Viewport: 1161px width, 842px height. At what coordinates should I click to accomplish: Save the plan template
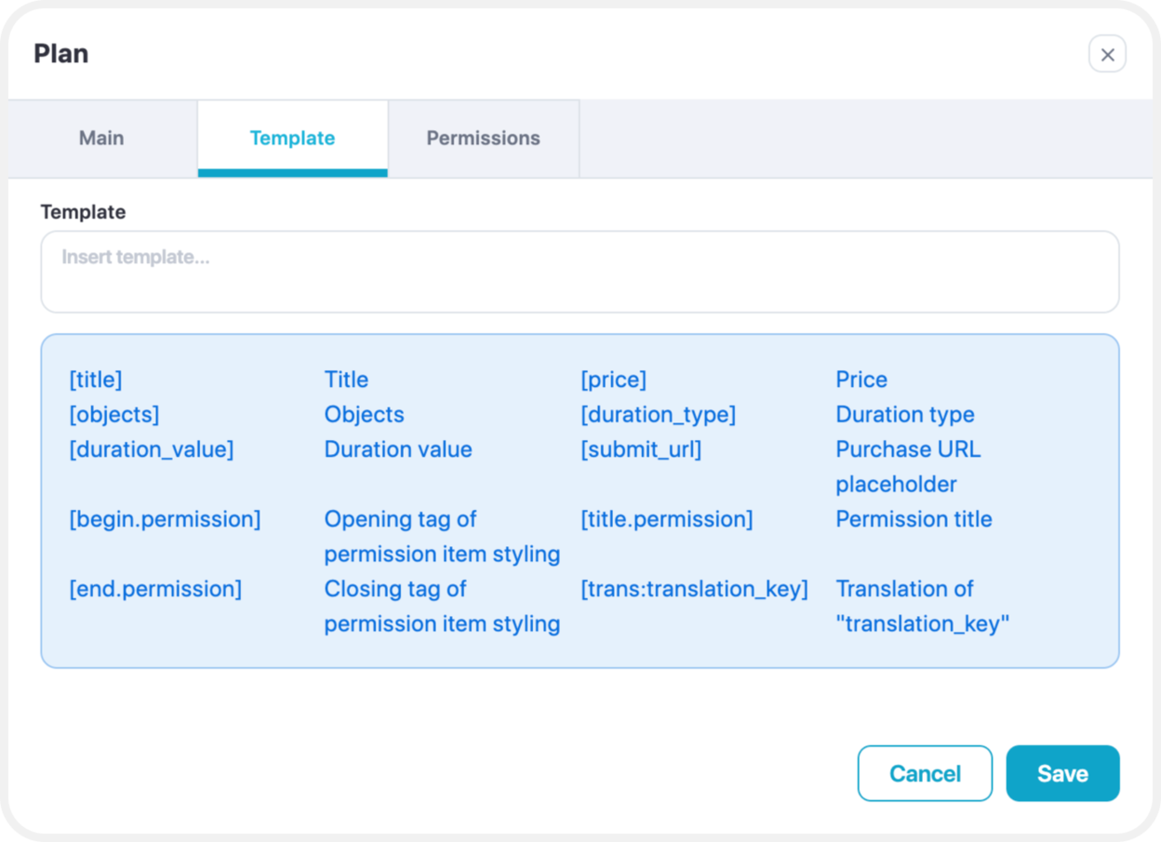tap(1062, 773)
